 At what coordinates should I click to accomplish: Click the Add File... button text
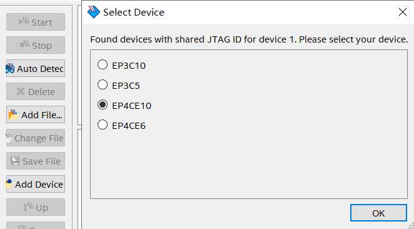(x=42, y=115)
